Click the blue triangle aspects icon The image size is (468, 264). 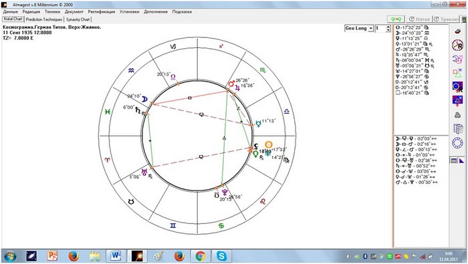(x=457, y=100)
